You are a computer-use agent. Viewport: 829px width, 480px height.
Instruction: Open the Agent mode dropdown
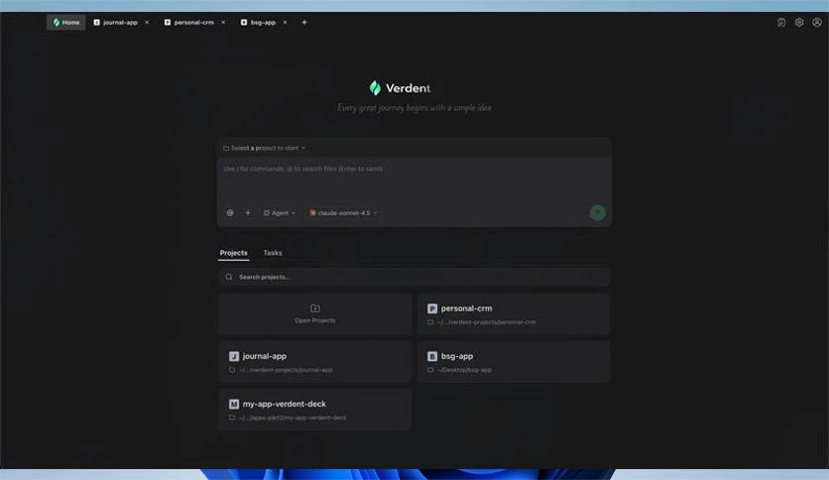280,213
